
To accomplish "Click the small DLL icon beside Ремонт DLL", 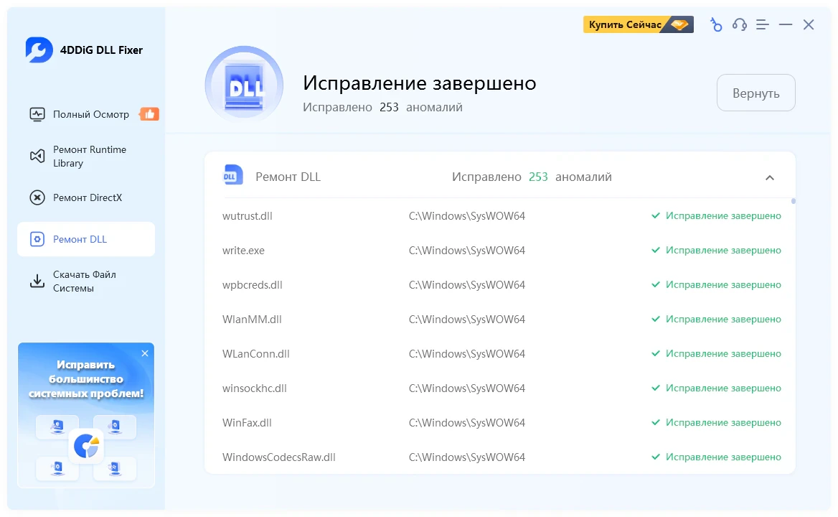I will tap(232, 174).
